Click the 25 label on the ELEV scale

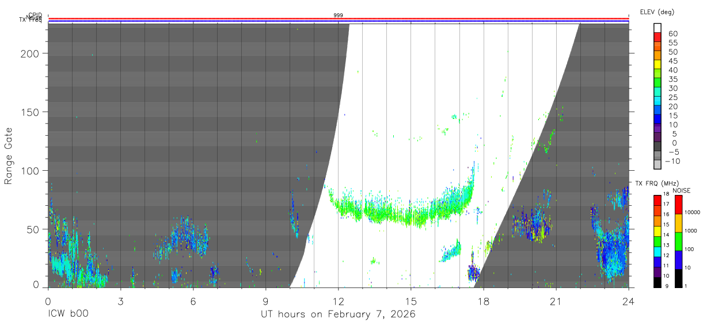tap(673, 98)
